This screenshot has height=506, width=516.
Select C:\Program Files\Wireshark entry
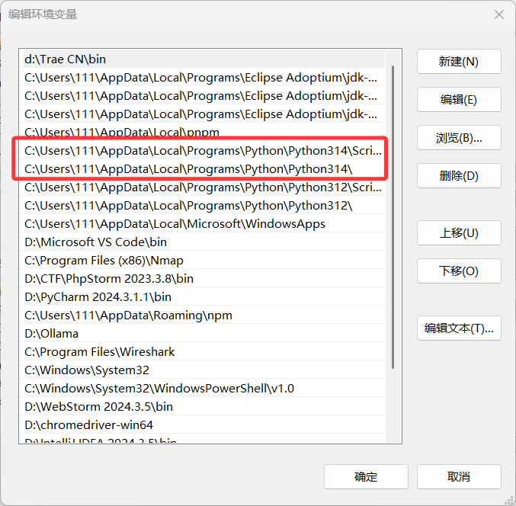[202, 352]
